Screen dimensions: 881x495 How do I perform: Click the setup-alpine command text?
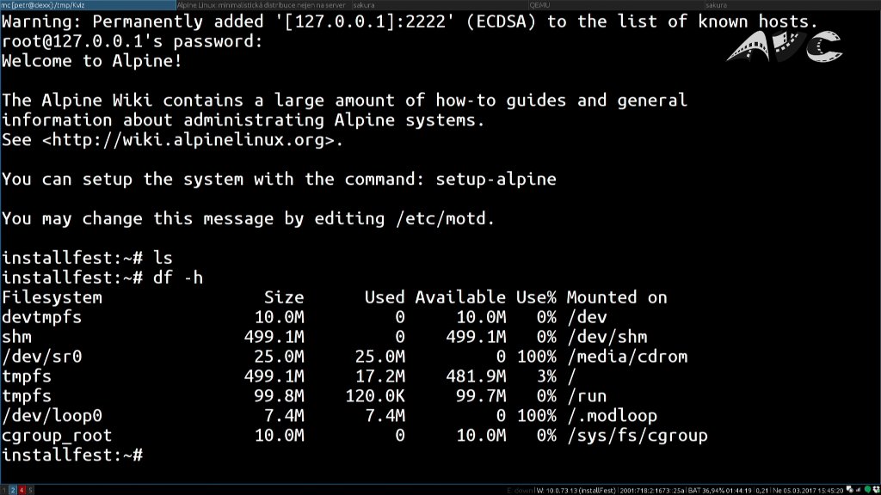(x=496, y=180)
